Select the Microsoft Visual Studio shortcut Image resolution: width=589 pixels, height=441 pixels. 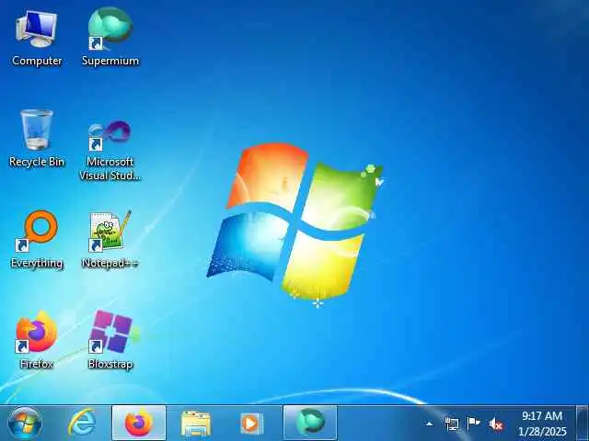[x=110, y=150]
